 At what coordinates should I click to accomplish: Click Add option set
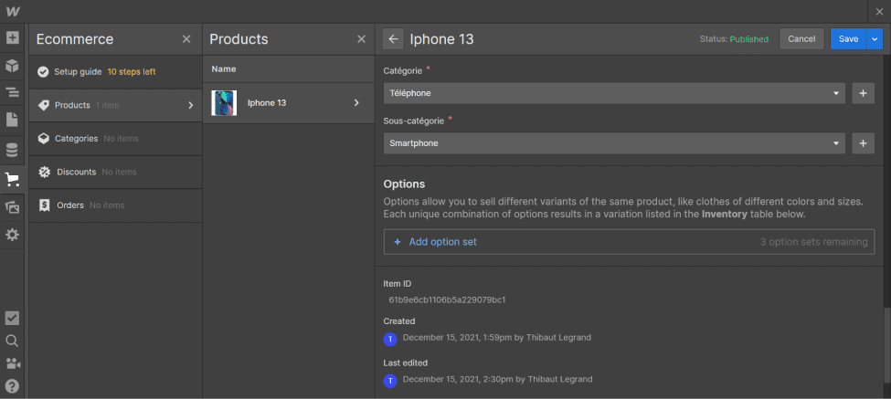pyautogui.click(x=442, y=242)
